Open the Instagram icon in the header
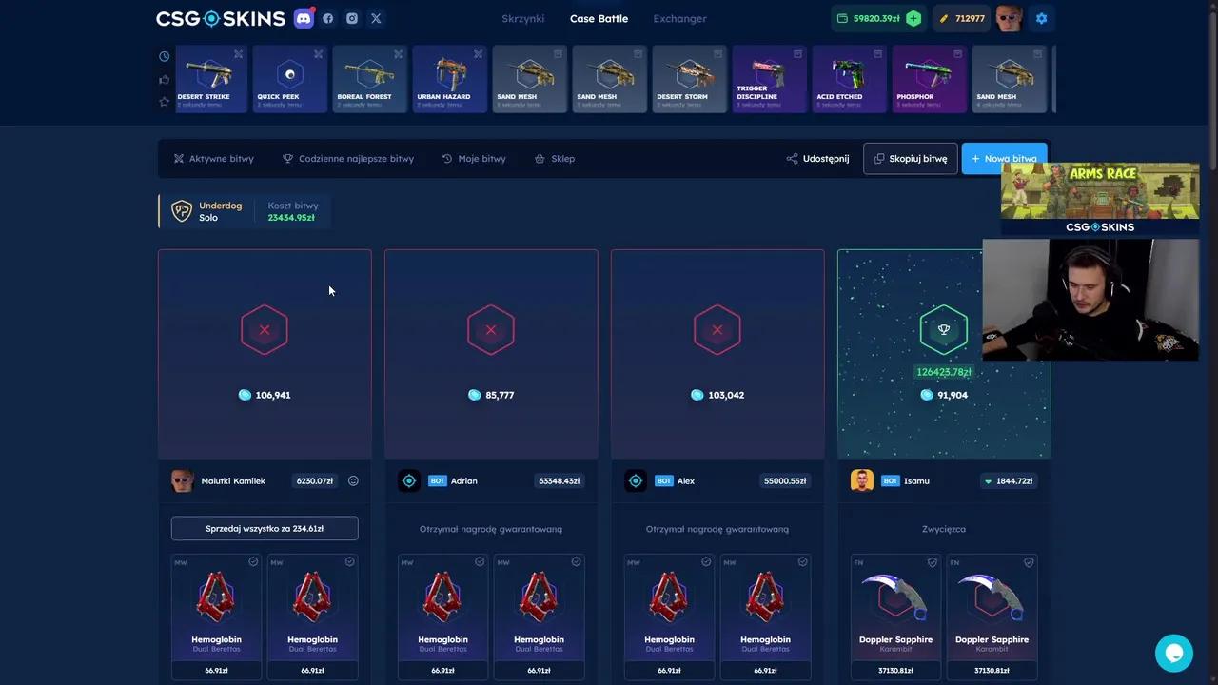 click(x=352, y=18)
